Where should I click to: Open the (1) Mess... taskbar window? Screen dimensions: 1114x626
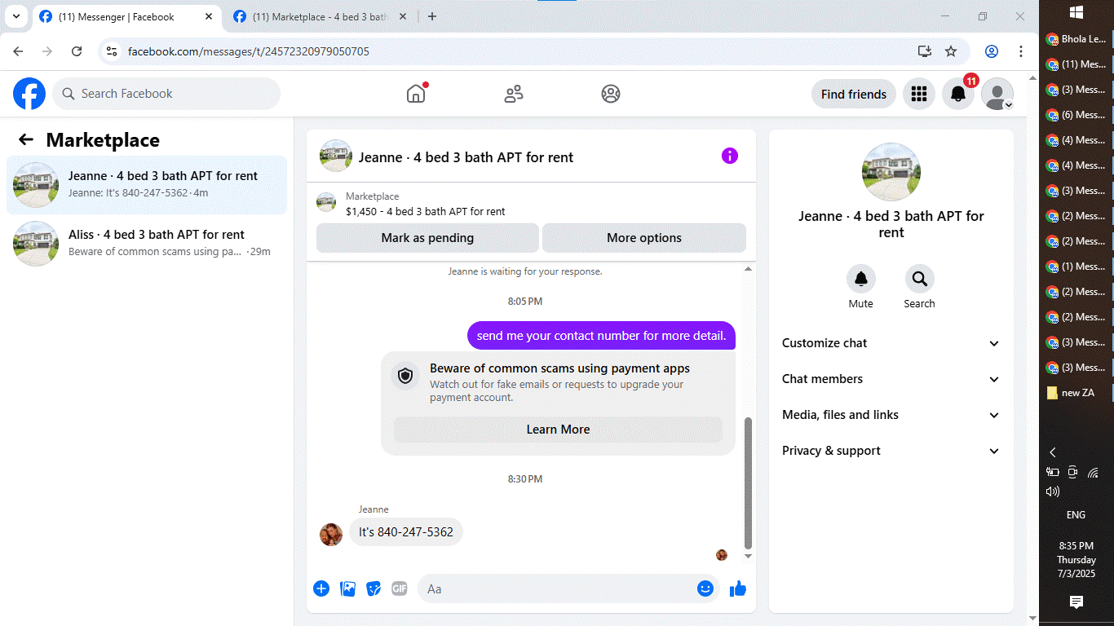click(1076, 267)
